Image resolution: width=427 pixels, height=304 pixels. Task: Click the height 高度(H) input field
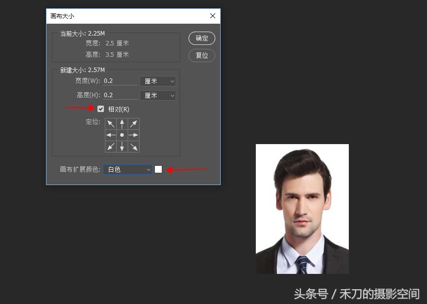tap(119, 94)
